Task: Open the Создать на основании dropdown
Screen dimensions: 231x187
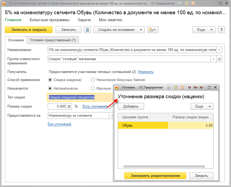Action: click(119, 30)
